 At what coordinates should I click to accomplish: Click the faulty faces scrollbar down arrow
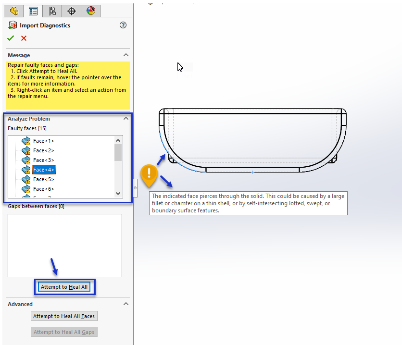(x=118, y=193)
